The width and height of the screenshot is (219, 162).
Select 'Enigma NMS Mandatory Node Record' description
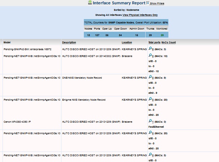(x=84, y=100)
